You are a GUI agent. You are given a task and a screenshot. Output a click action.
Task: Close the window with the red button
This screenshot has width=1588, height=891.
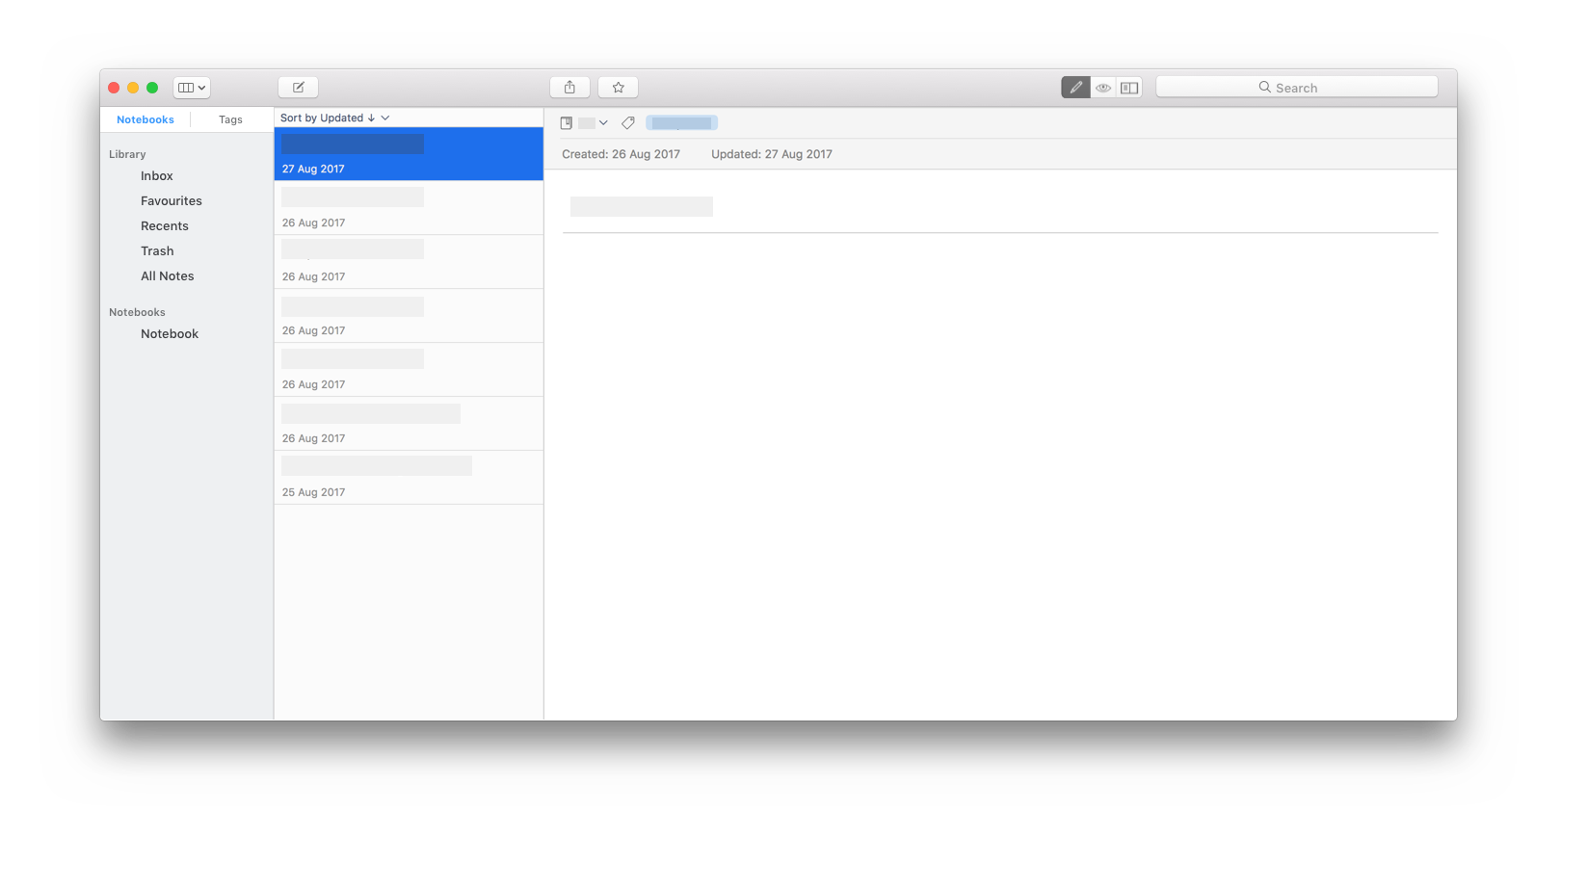(114, 88)
